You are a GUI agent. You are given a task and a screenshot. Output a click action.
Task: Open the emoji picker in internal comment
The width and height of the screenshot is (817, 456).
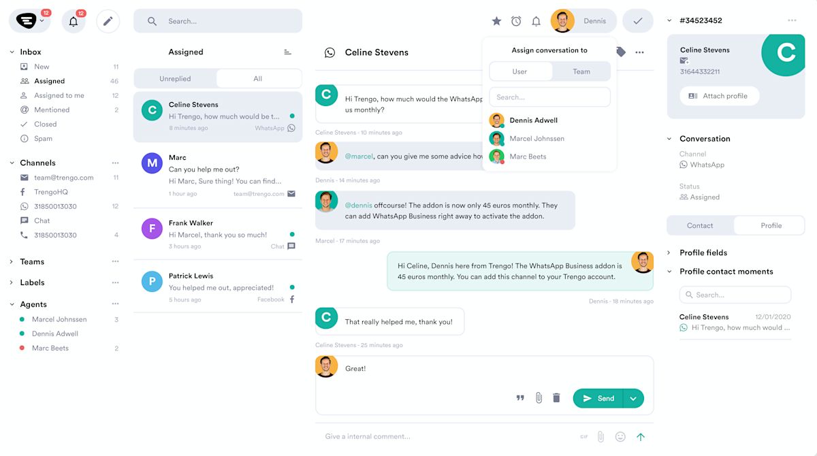coord(620,437)
